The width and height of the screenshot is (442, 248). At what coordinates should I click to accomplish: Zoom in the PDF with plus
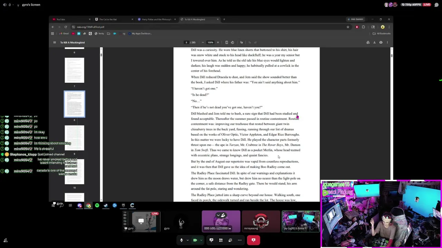218,42
